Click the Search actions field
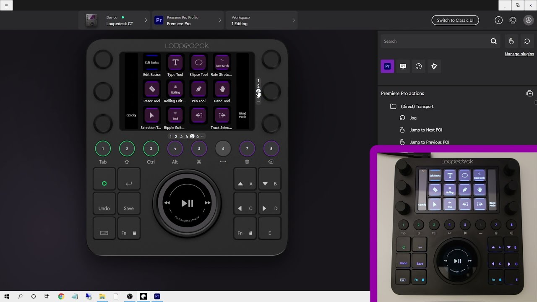The height and width of the screenshot is (302, 537). coord(432,41)
